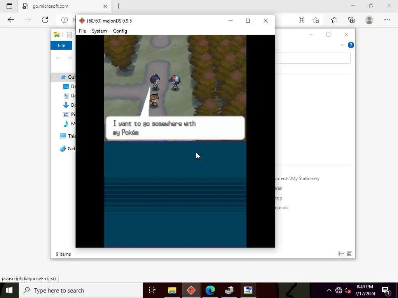Click the Explorer back arrow
Image resolution: width=398 pixels, height=298 pixels.
pyautogui.click(x=58, y=58)
